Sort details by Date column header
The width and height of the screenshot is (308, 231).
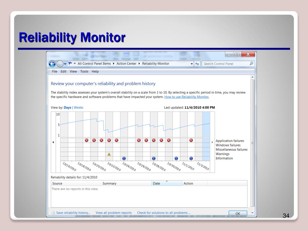(x=167, y=183)
